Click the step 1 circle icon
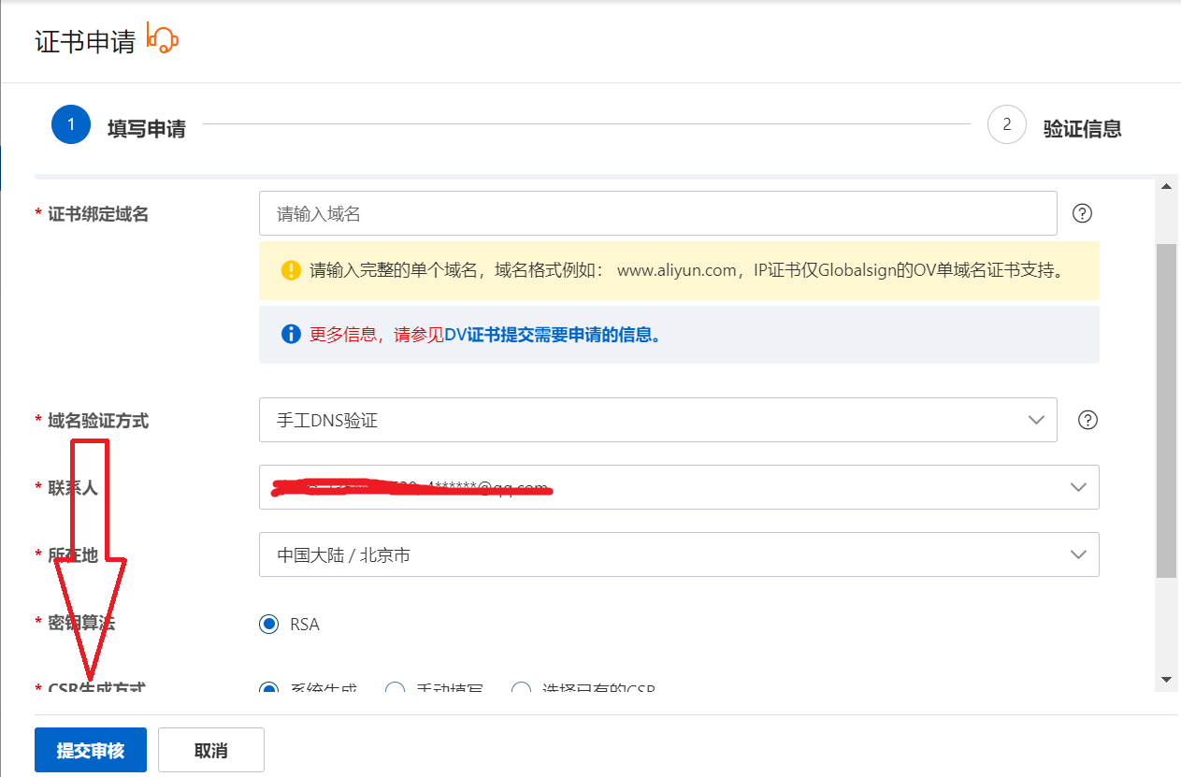This screenshot has height=777, width=1181. (x=70, y=125)
